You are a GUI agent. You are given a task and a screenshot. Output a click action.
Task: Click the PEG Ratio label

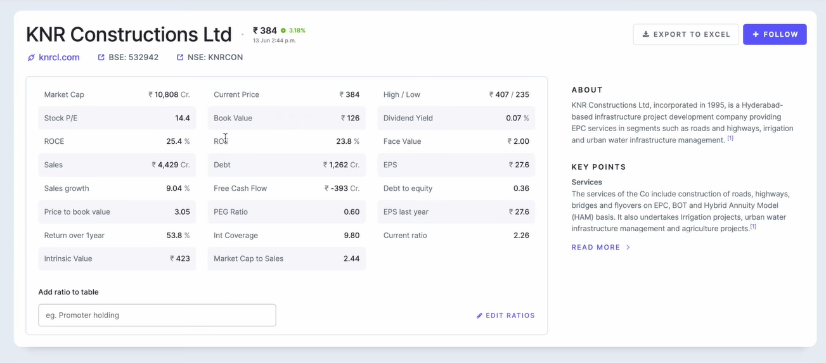(231, 212)
